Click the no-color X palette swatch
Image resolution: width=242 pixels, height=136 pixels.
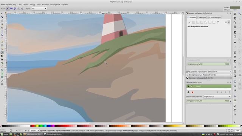click(1, 126)
